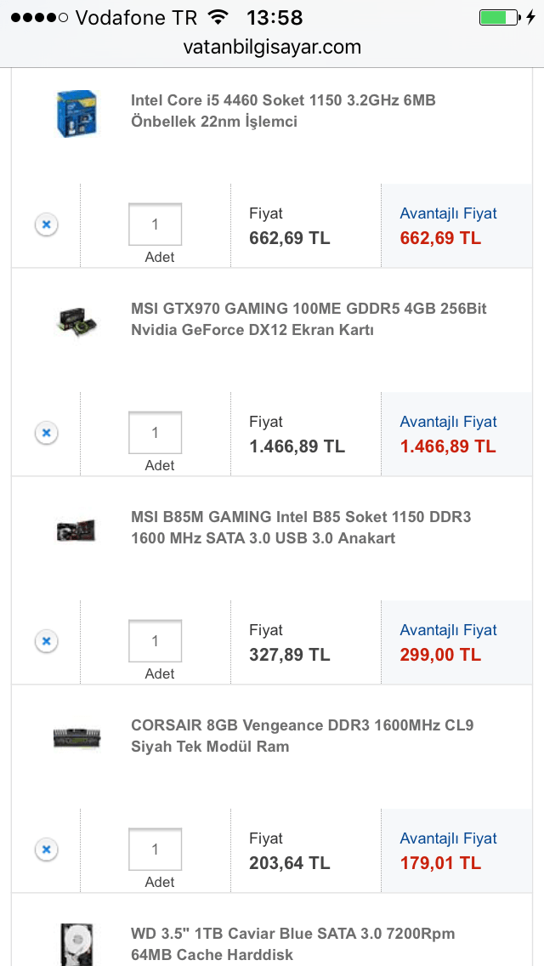Screen dimensions: 544x966
Task: Open the Intel Core i5 4460 product link
Action: pos(283,111)
